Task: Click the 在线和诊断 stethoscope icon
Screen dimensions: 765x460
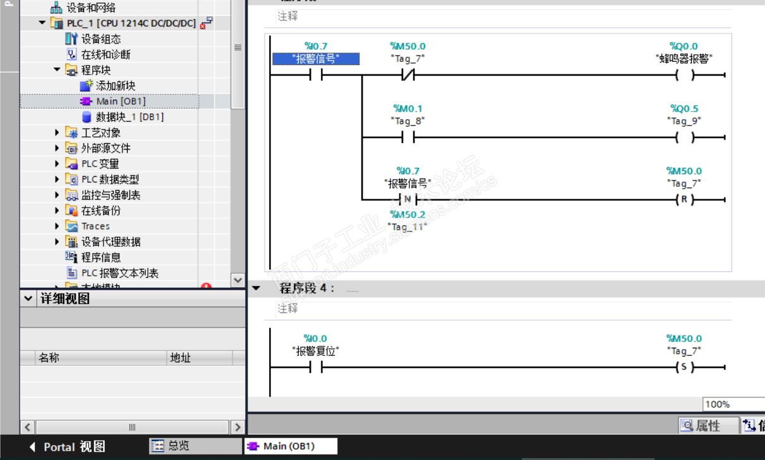Action: tap(72, 54)
